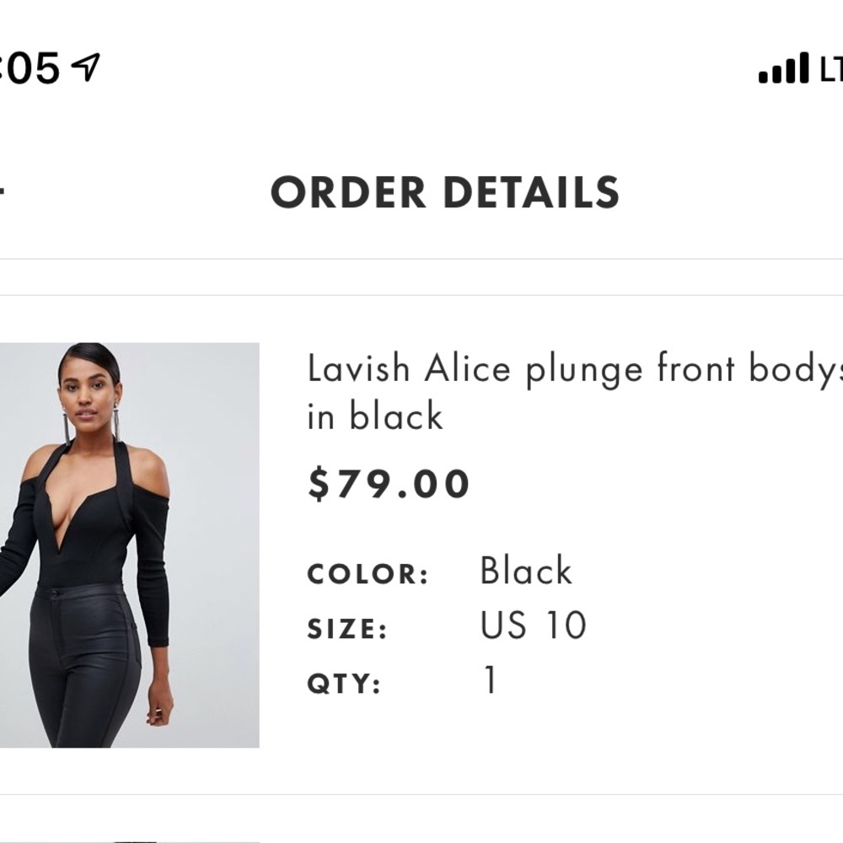Tap the $79.00 price label
The height and width of the screenshot is (843, 843).
(389, 482)
